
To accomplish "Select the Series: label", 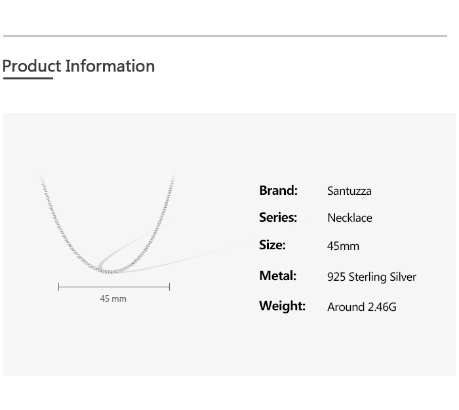I will pyautogui.click(x=278, y=217).
